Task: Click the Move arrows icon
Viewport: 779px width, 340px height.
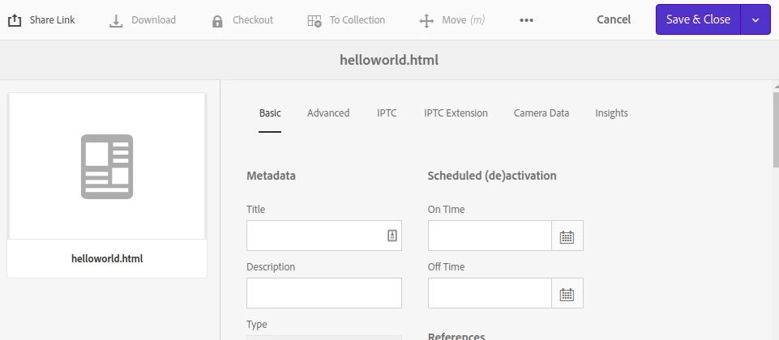Action: (426, 20)
